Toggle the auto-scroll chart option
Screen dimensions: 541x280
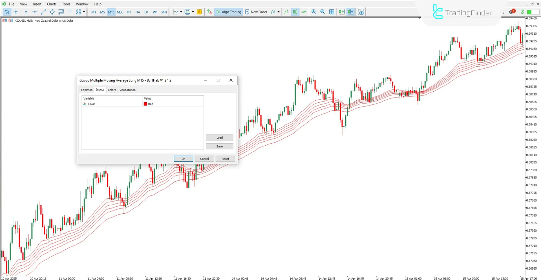click(341, 12)
